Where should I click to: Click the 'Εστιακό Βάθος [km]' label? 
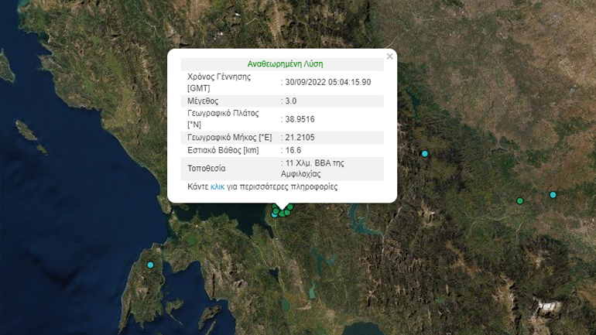(223, 150)
